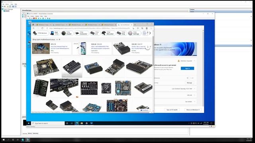Screen dimensions: 255x143
Task: Expand the See details row
Action: pos(194,102)
